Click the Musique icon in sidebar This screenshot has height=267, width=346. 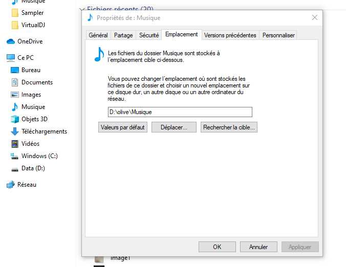15,107
